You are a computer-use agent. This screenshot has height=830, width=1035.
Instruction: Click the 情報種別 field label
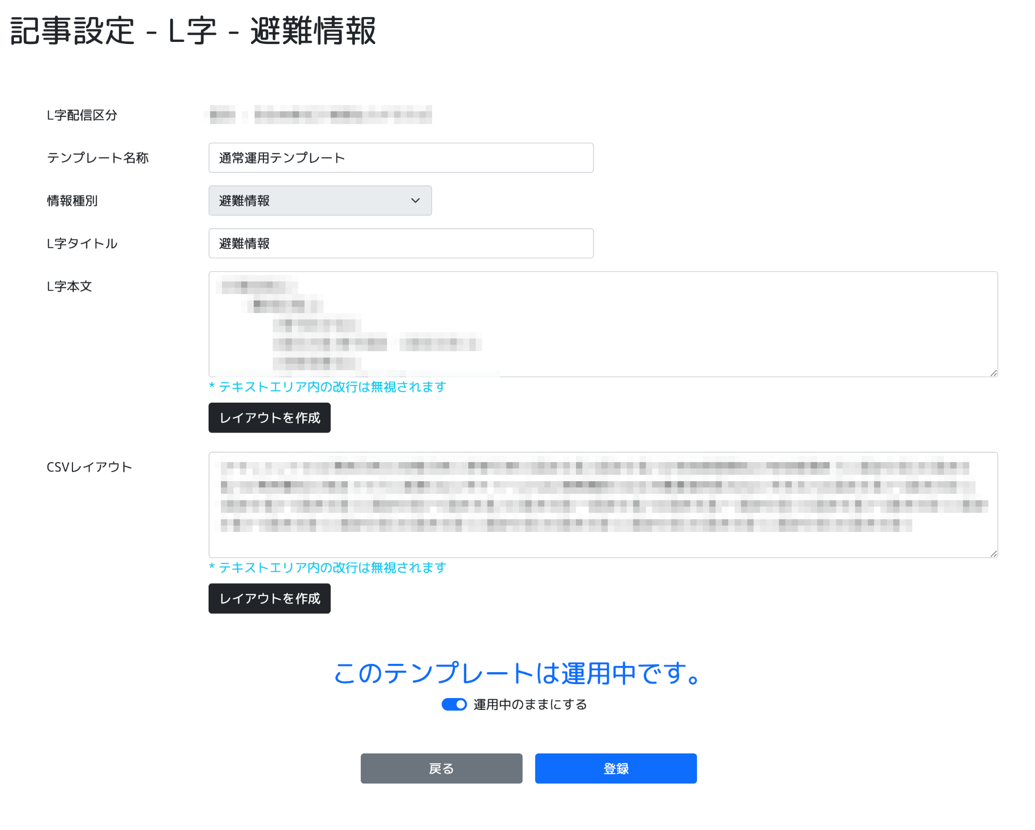pyautogui.click(x=72, y=201)
